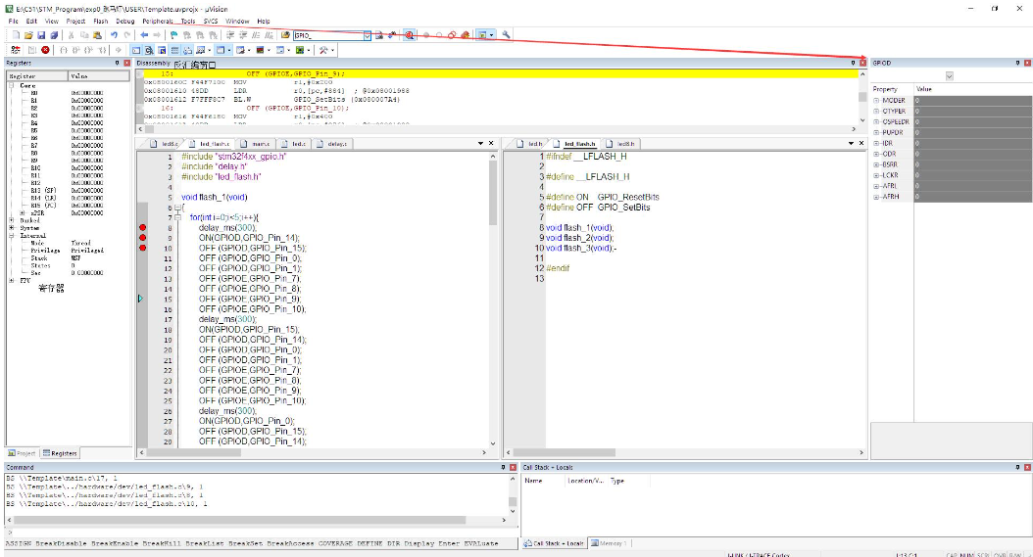Click the GPIO_ search input field

click(x=328, y=35)
